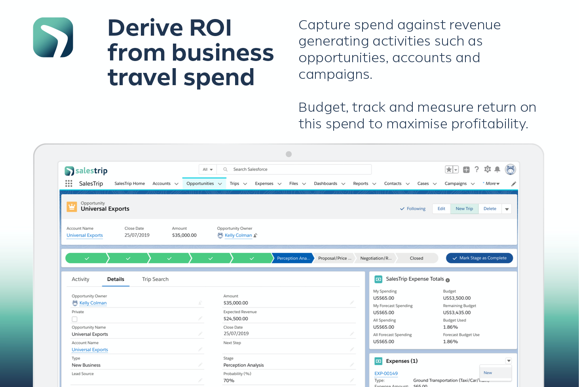
Task: Open Universal Exports link under Account Name header
Action: point(85,235)
